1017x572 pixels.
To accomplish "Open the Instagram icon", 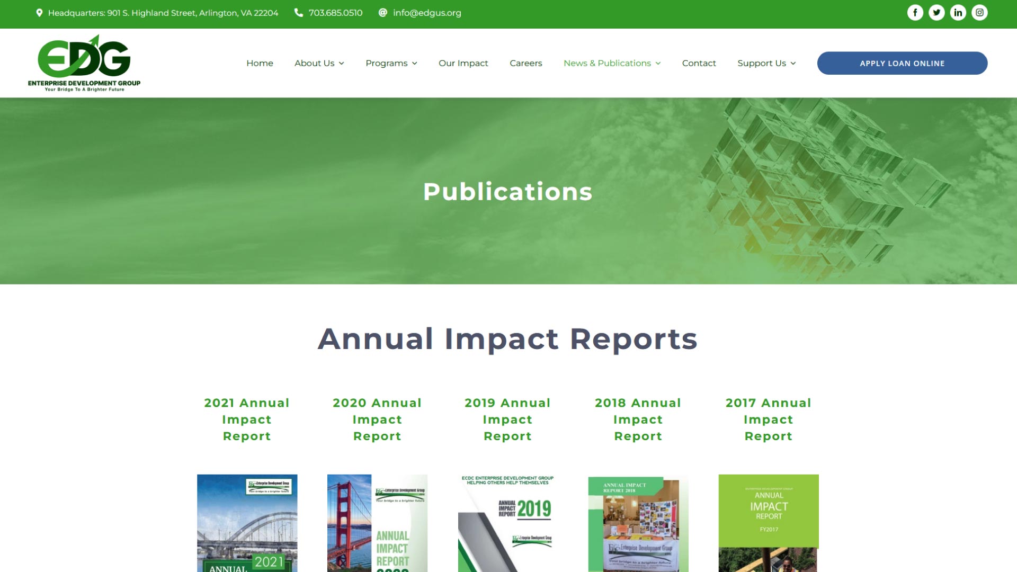I will (980, 12).
